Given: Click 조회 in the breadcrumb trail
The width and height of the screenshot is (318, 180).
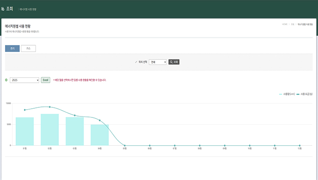Looking at the screenshot, I should point(292,24).
